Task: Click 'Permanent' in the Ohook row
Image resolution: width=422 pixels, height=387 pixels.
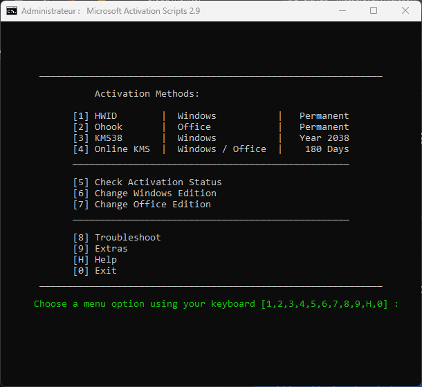Action: [324, 127]
